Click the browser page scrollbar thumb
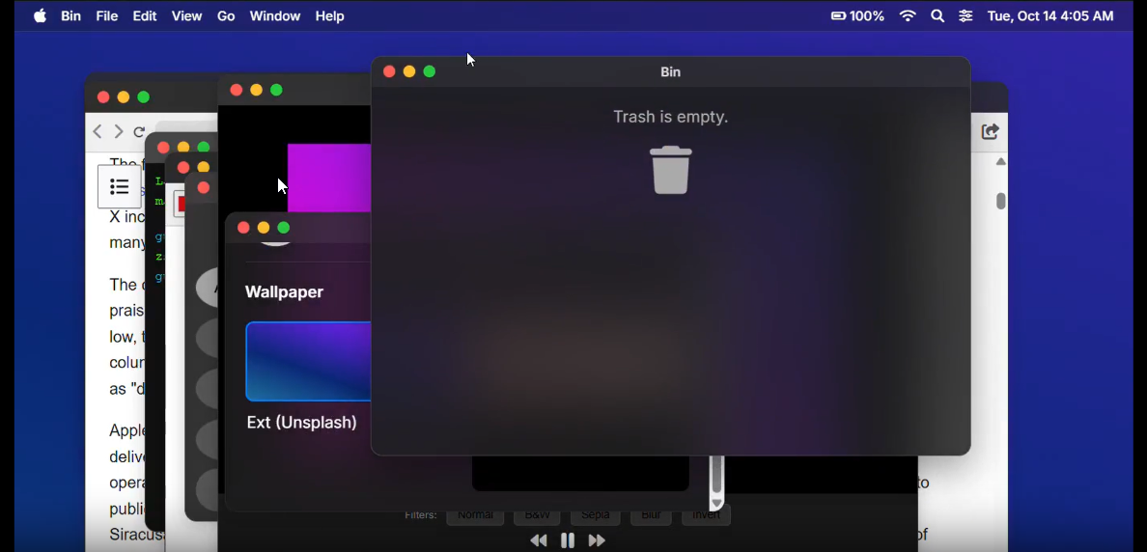The image size is (1147, 552). (x=1000, y=201)
